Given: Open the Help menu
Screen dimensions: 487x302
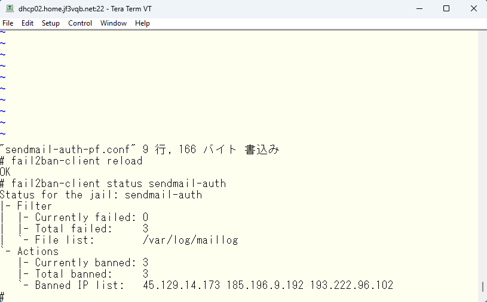Looking at the screenshot, I should click(143, 23).
